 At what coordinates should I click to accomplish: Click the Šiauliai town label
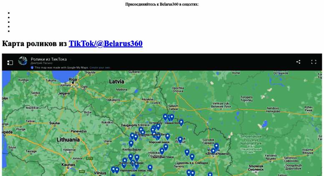[55, 123]
